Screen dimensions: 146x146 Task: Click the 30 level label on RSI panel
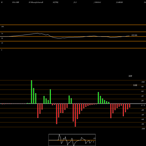[2, 43]
